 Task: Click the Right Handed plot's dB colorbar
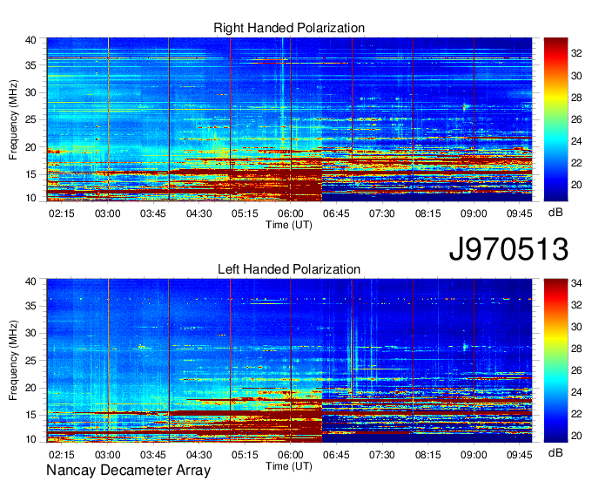point(555,119)
